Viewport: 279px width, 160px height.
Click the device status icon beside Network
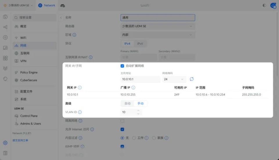point(62,6)
